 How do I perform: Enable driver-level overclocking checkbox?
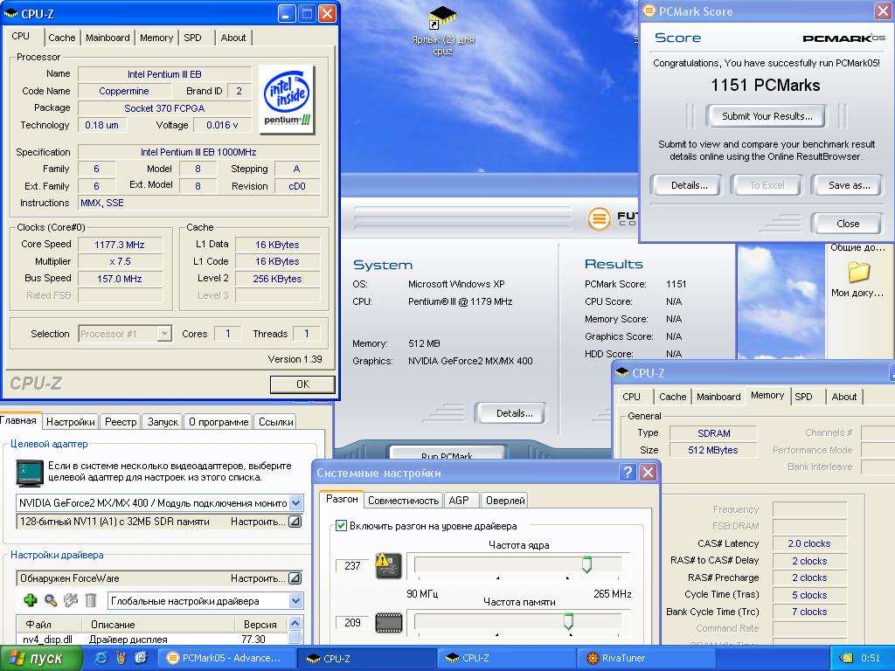341,525
